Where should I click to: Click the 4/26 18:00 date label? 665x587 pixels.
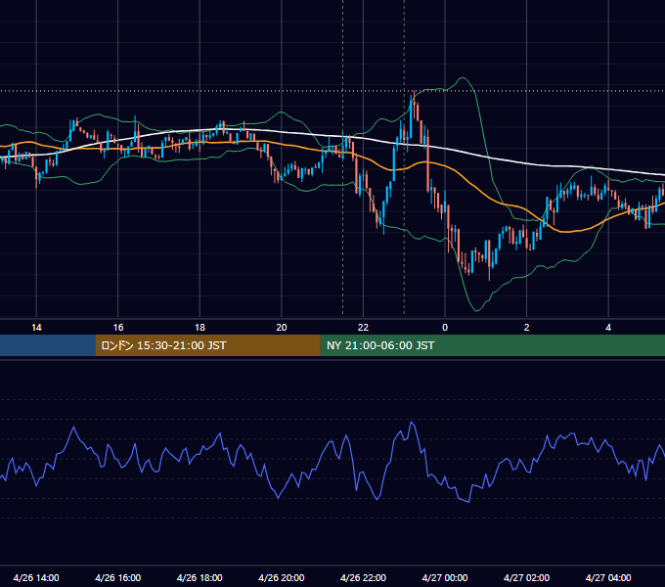199,577
